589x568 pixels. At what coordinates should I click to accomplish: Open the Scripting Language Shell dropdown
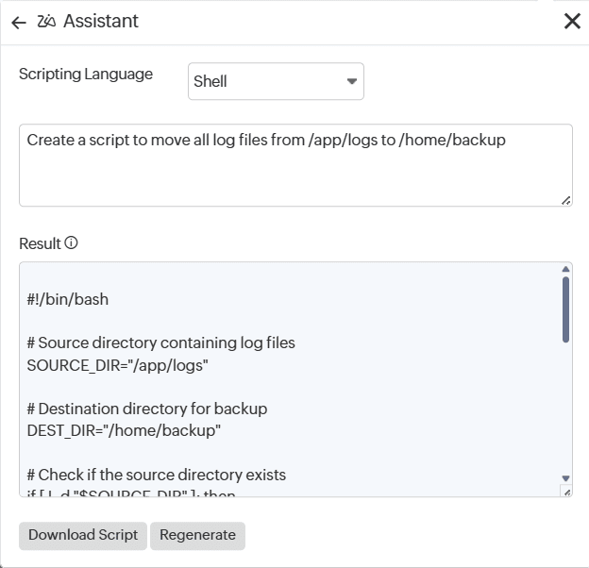click(276, 81)
